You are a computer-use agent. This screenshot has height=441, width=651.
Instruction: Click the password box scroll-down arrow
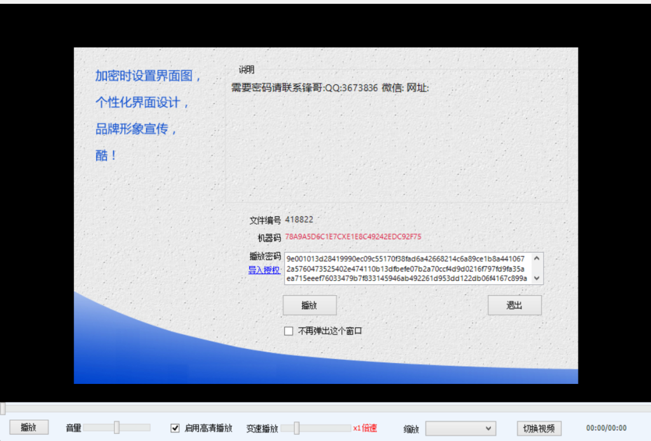click(x=537, y=278)
